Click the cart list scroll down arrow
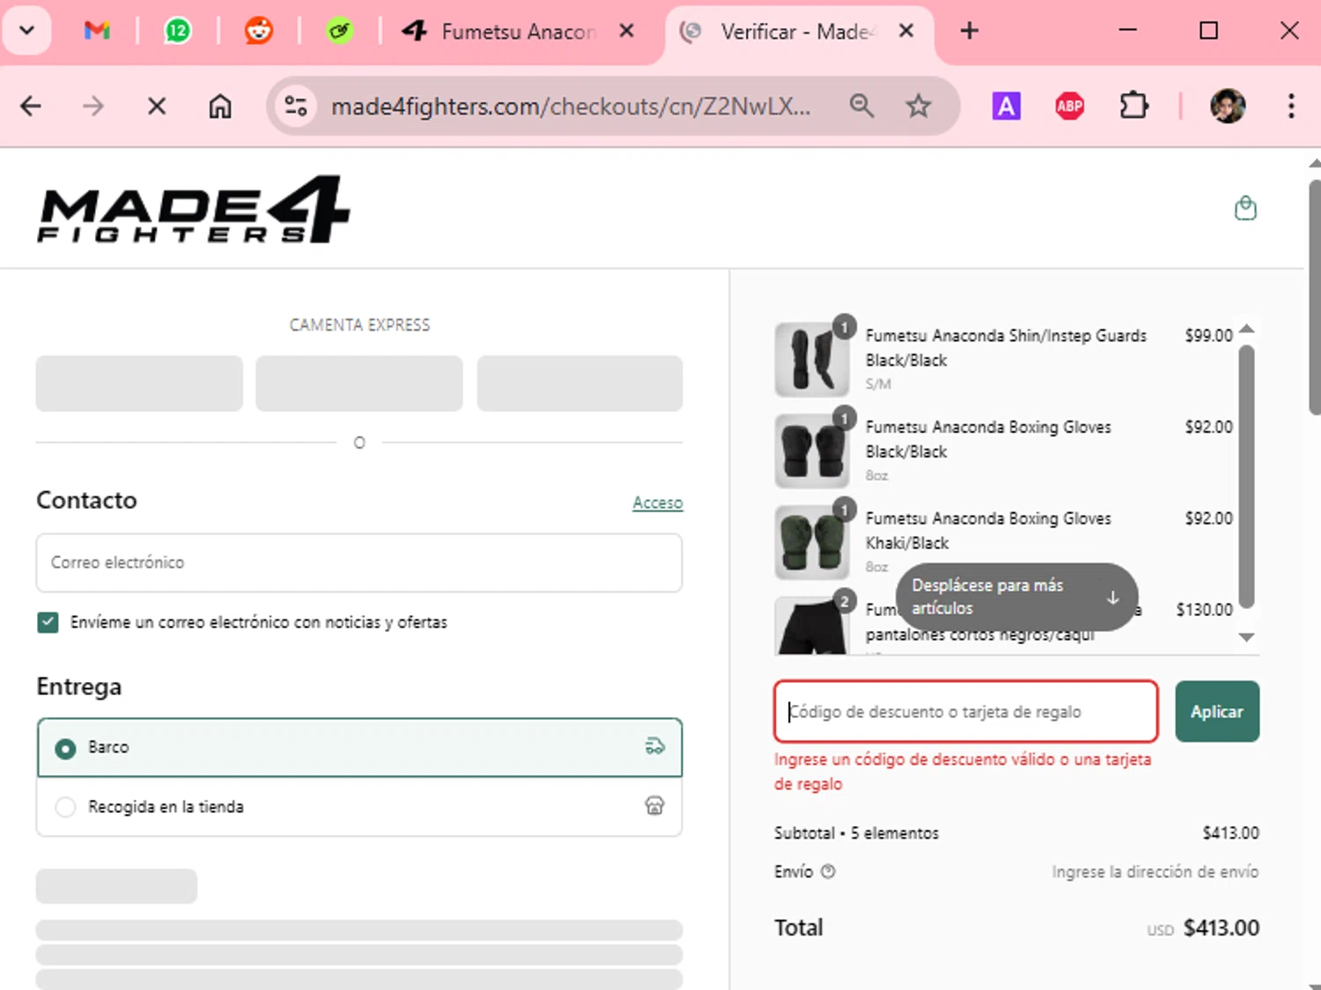The height and width of the screenshot is (990, 1321). point(1246,637)
